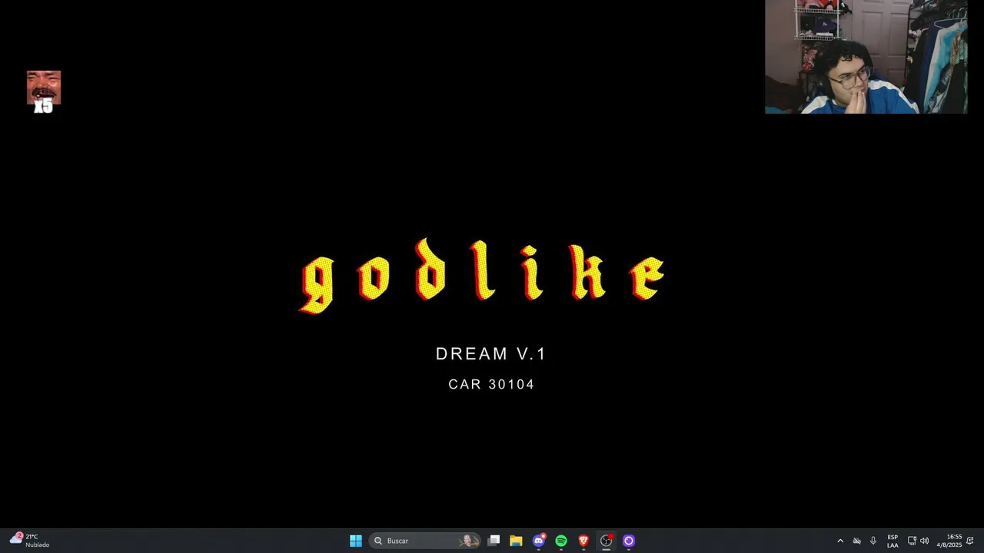Viewport: 984px width, 553px height.
Task: Show hidden system tray icons
Action: pos(840,541)
